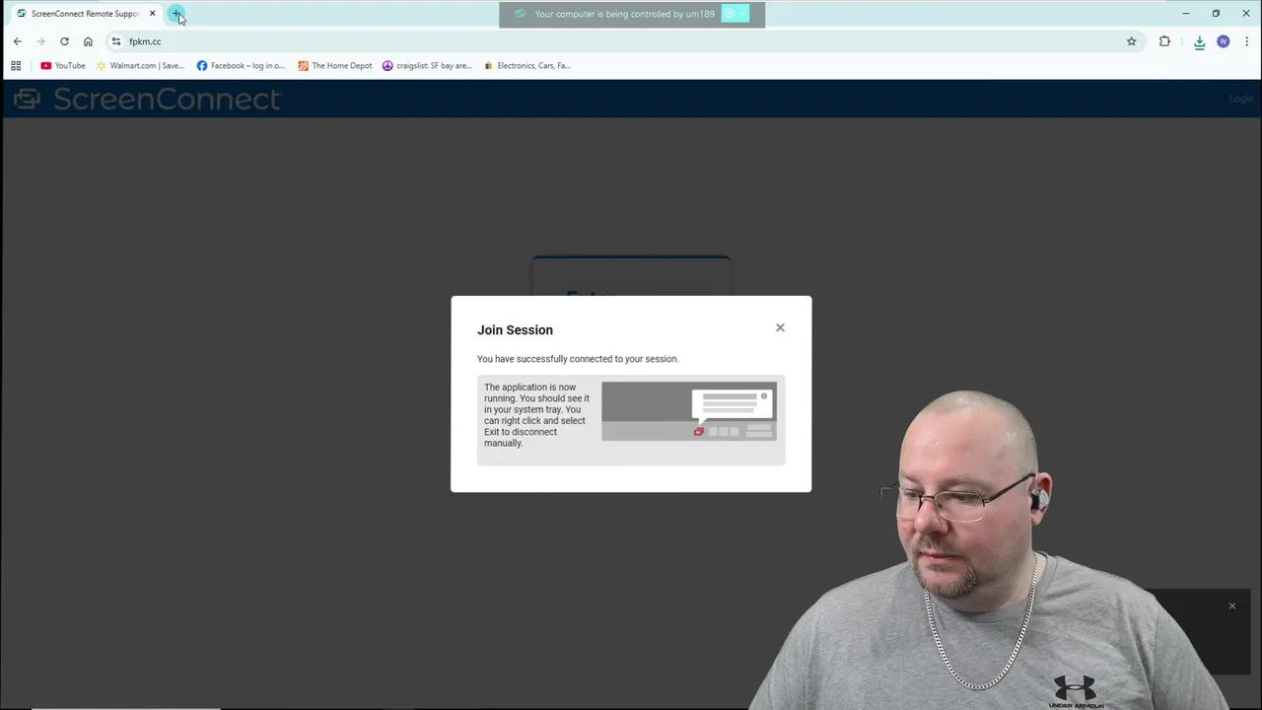Screen dimensions: 1262x710
Task: Open The Home Depot bookmark
Action: click(335, 66)
